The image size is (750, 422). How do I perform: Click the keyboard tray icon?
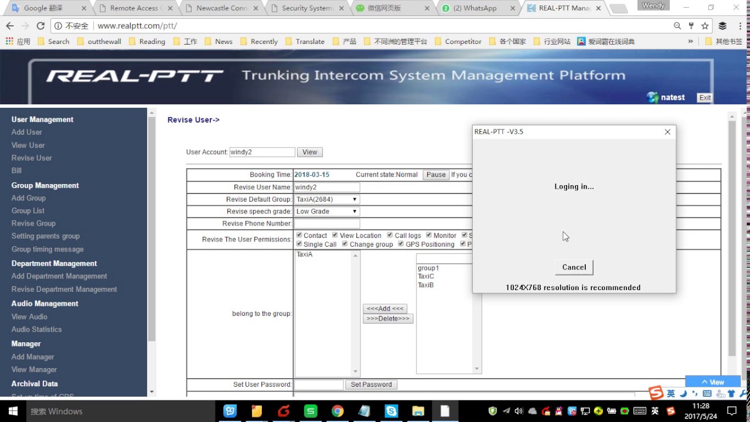[x=640, y=411]
